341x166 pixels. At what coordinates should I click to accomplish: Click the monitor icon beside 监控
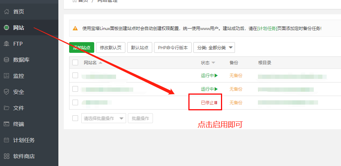tap(7, 76)
